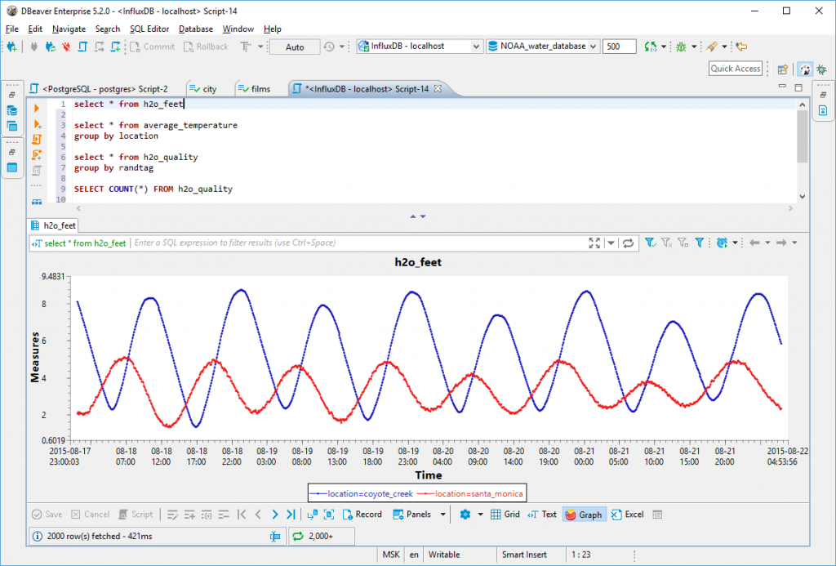Click the green fetch refresh arrows 2,000+
836x566 pixels.
tap(297, 536)
